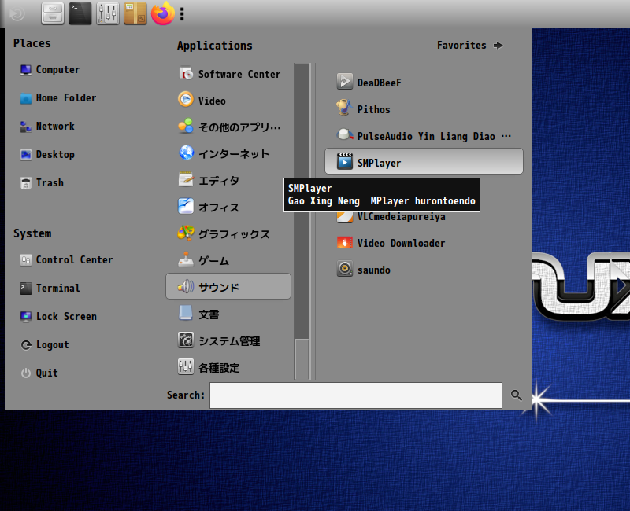The image size is (630, 511).
Task: Open Network in Places
Action: 47,127
